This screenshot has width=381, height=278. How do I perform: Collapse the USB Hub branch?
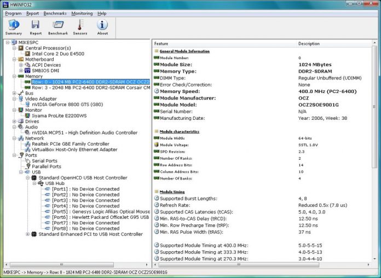click(x=34, y=183)
